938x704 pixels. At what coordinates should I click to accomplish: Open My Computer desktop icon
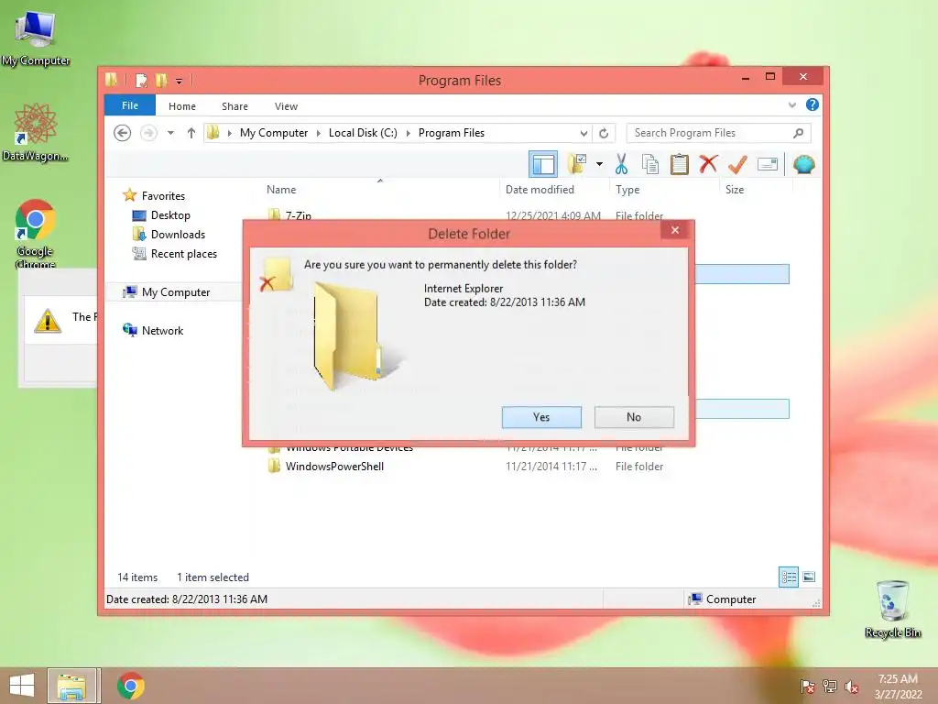[36, 38]
